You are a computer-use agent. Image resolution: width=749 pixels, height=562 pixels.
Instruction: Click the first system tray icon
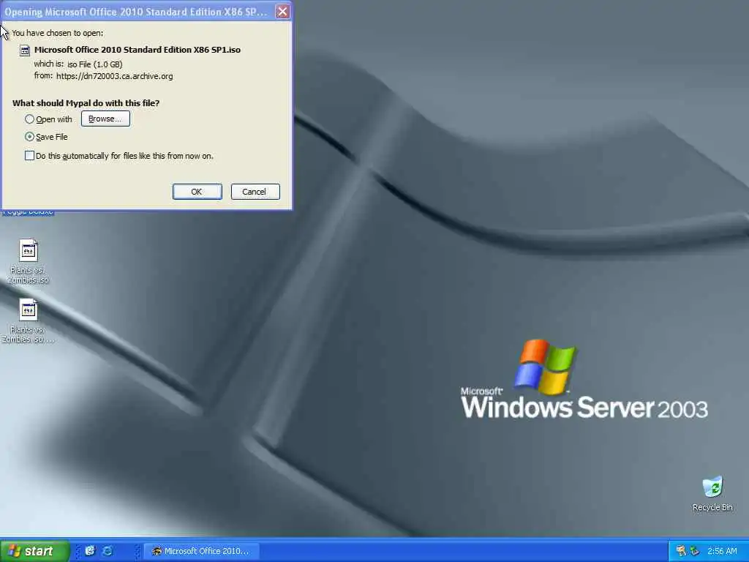[x=681, y=551]
